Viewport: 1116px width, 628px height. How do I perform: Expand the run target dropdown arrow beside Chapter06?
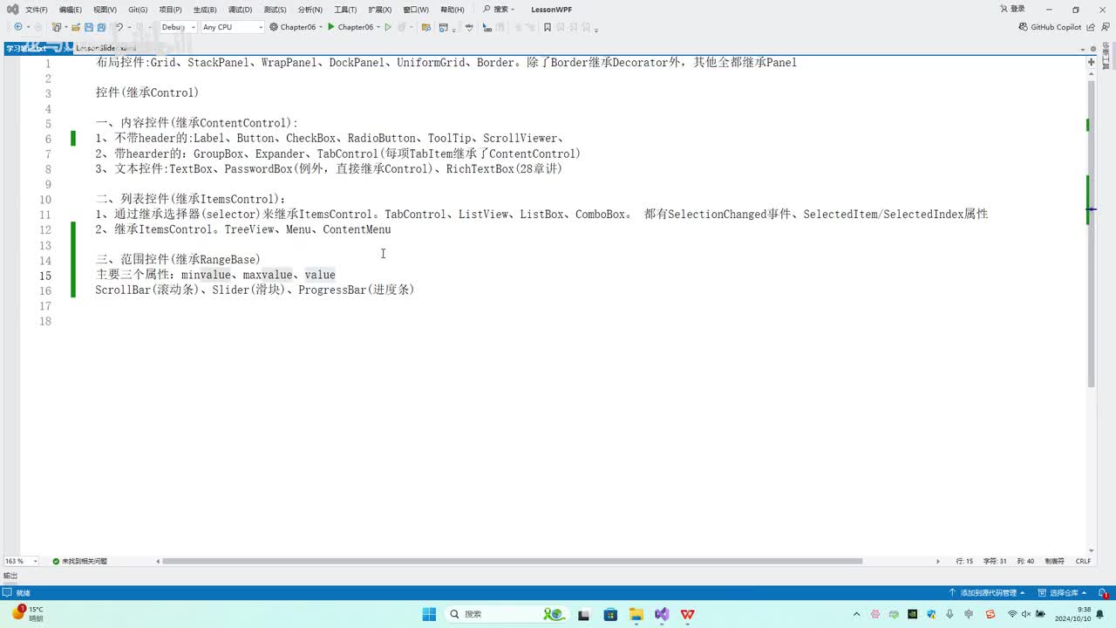click(x=378, y=27)
